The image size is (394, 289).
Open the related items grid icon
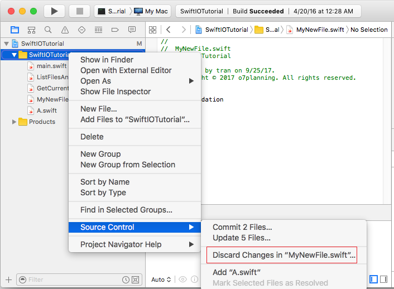tap(152, 30)
